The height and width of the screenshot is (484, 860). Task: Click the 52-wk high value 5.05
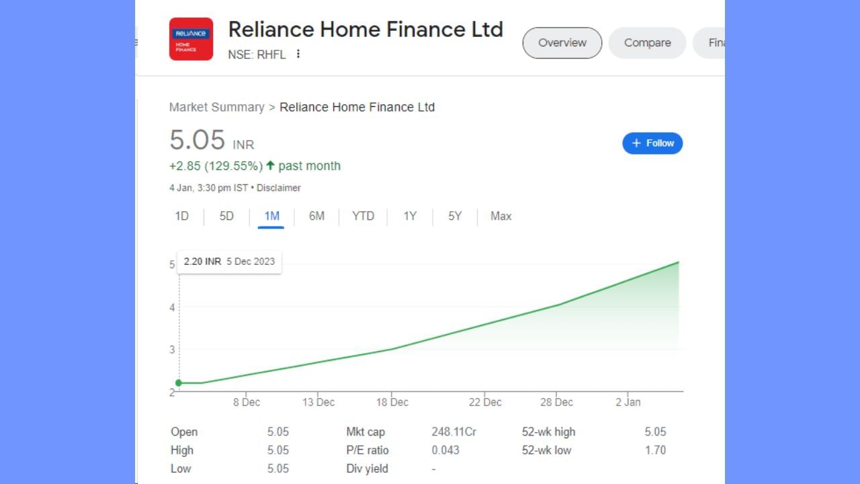pos(655,432)
